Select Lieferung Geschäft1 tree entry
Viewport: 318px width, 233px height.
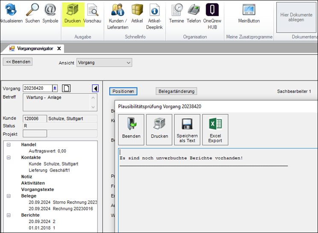[49, 170]
